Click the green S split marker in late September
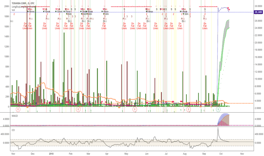Viewport: 264px width, 156px height. pos(218,109)
